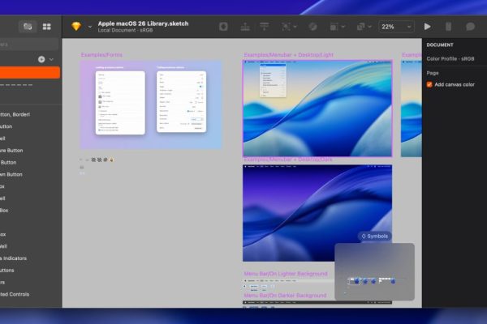Click 'Color Profile · sRGB' in inspector
This screenshot has height=324, width=487.
click(450, 59)
